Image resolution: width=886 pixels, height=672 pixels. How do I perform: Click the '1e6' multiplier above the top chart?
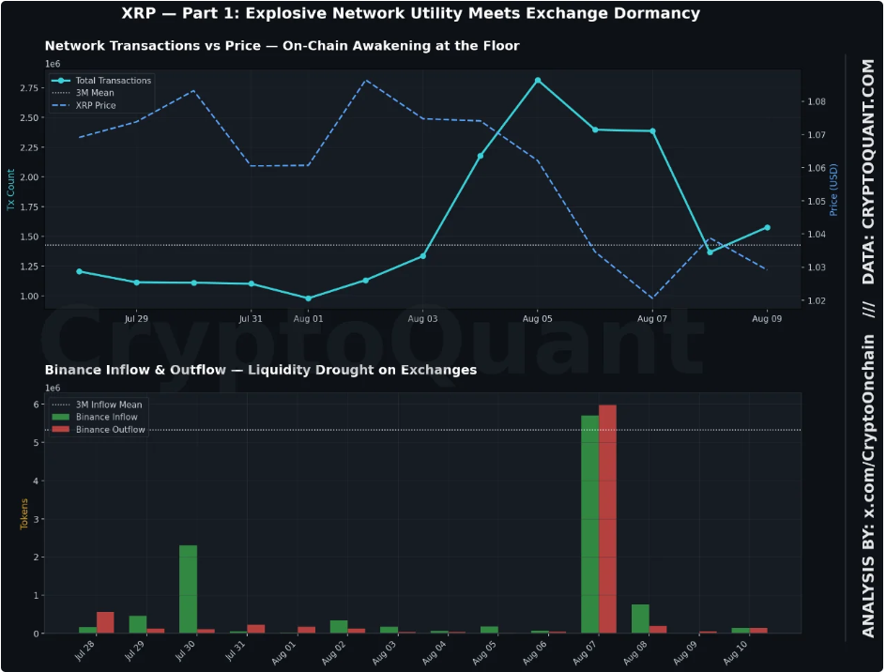click(53, 64)
